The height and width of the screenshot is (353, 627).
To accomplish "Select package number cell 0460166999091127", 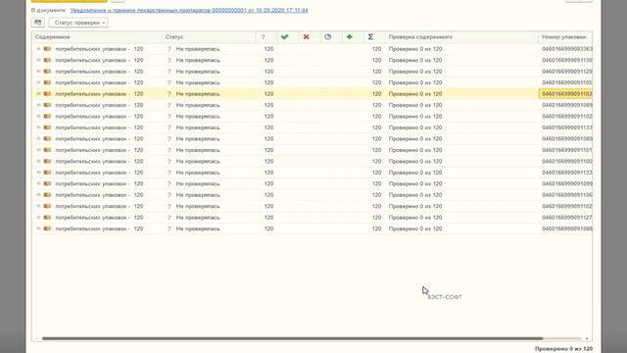I will [565, 218].
